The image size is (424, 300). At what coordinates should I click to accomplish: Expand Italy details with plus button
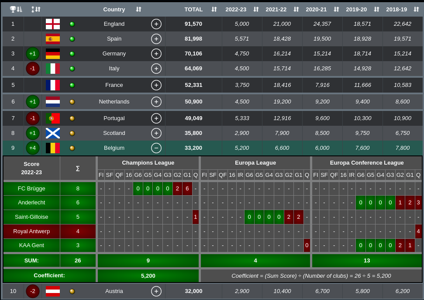(x=156, y=69)
